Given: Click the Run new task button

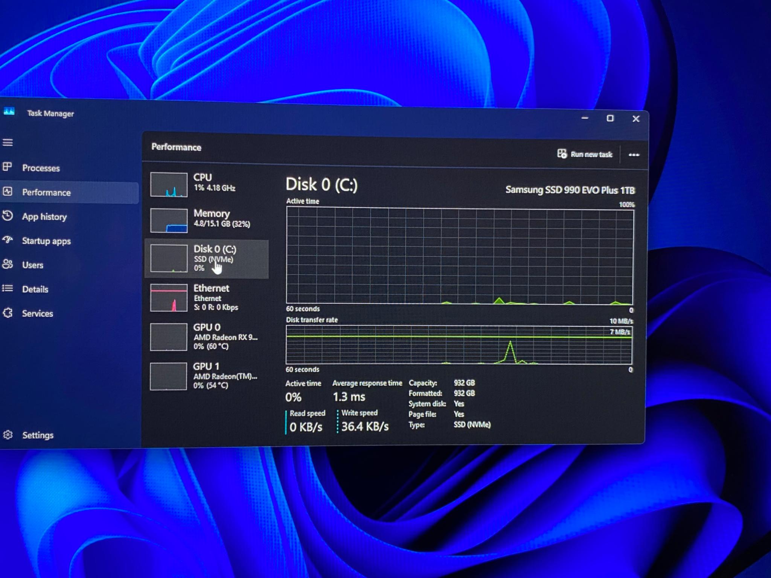Looking at the screenshot, I should [x=585, y=154].
